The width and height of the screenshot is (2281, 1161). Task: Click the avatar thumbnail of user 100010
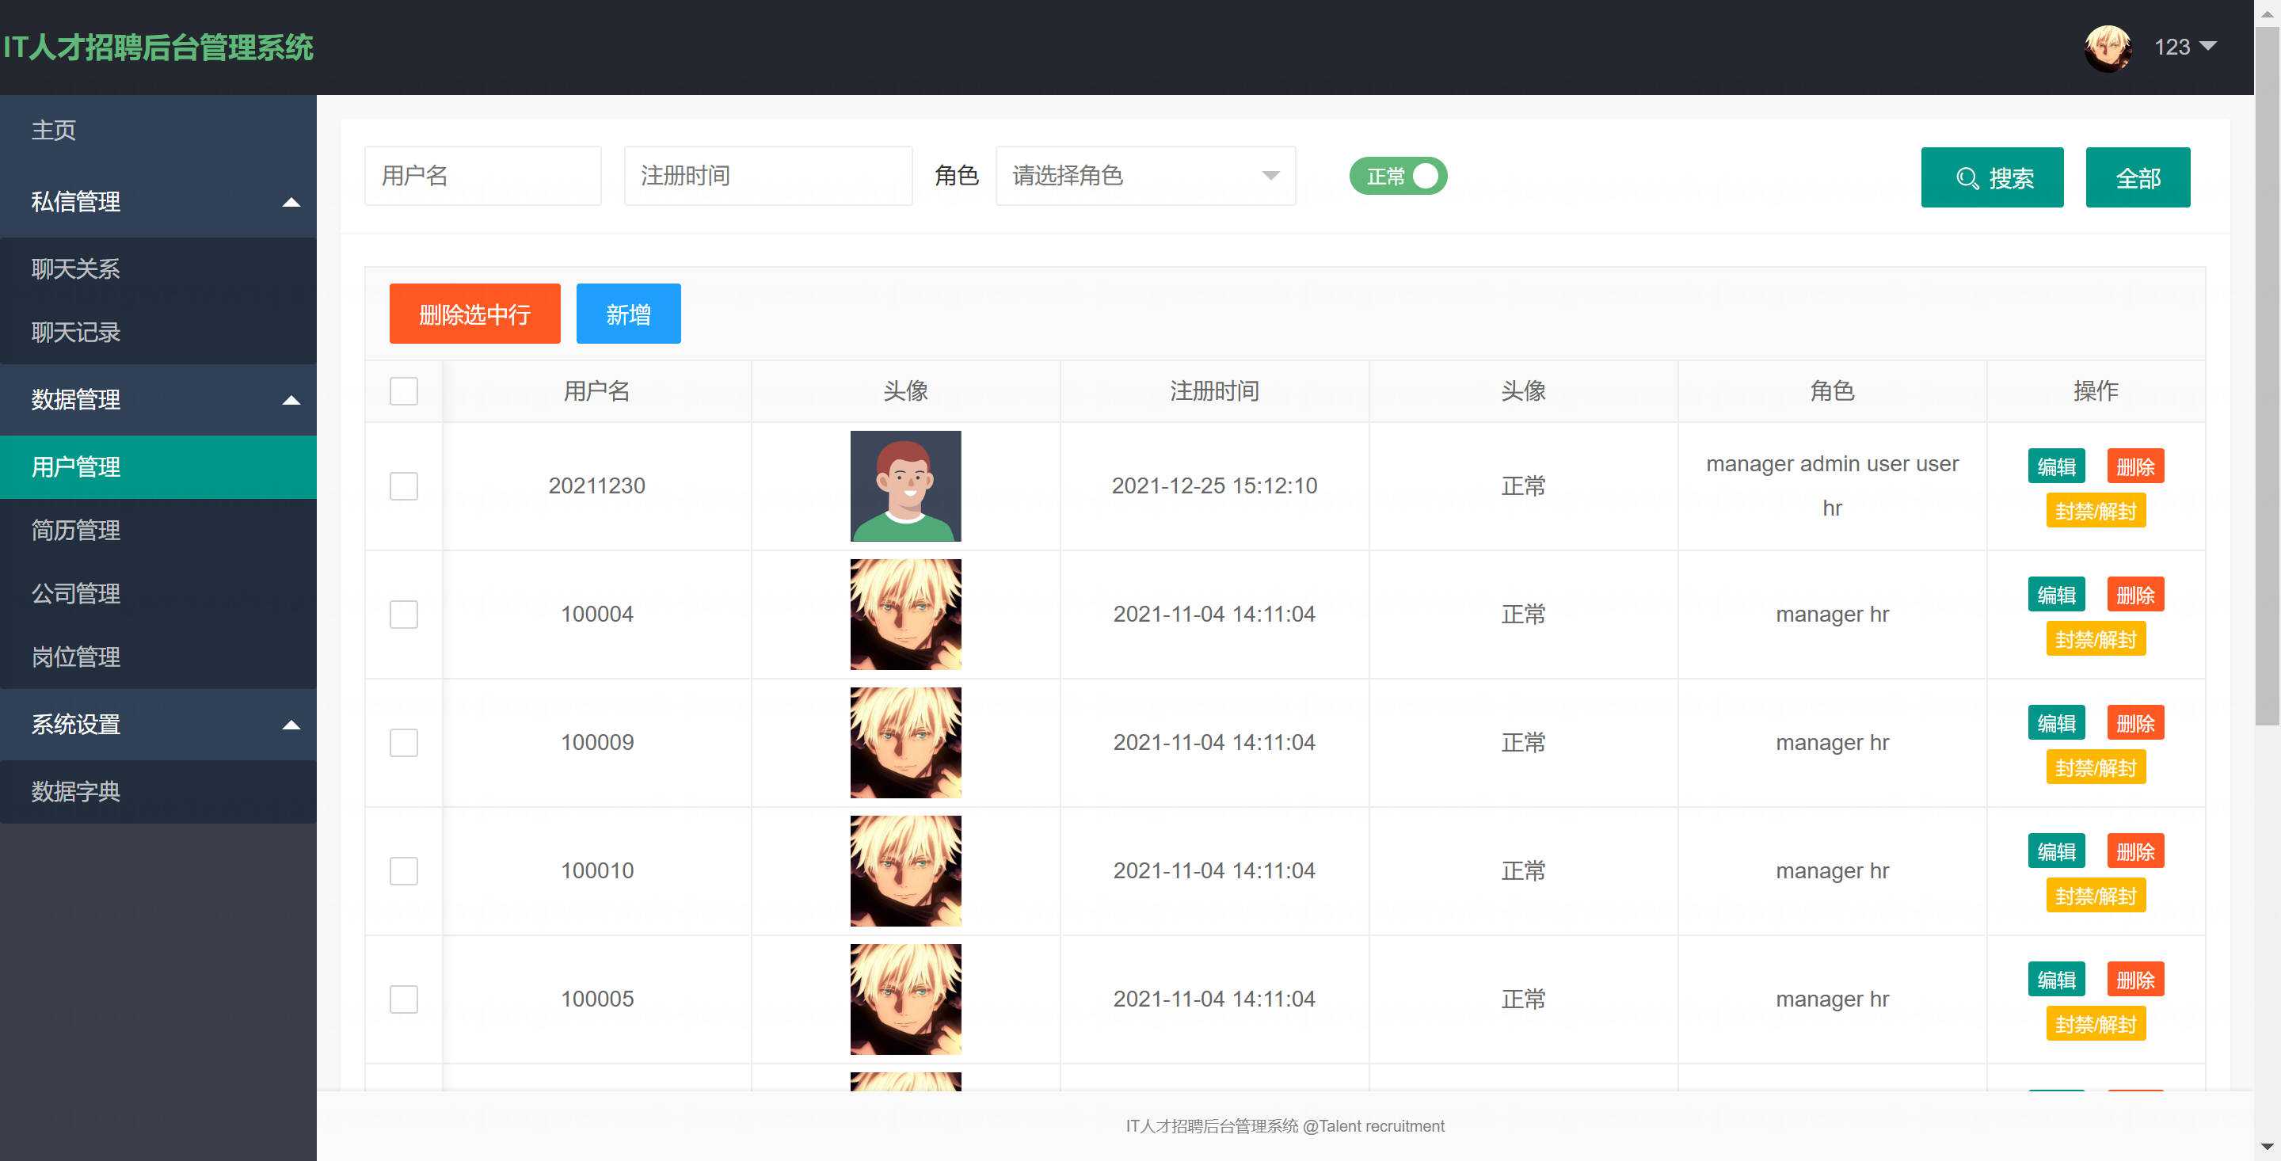point(905,871)
